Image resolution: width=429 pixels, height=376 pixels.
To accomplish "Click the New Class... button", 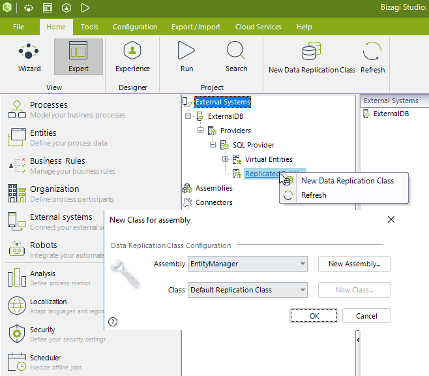I will pyautogui.click(x=354, y=290).
